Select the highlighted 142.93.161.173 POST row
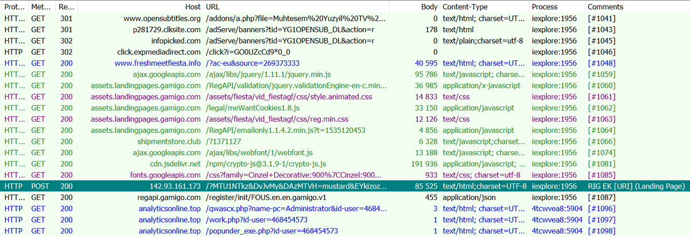690x238 pixels. click(x=345, y=186)
